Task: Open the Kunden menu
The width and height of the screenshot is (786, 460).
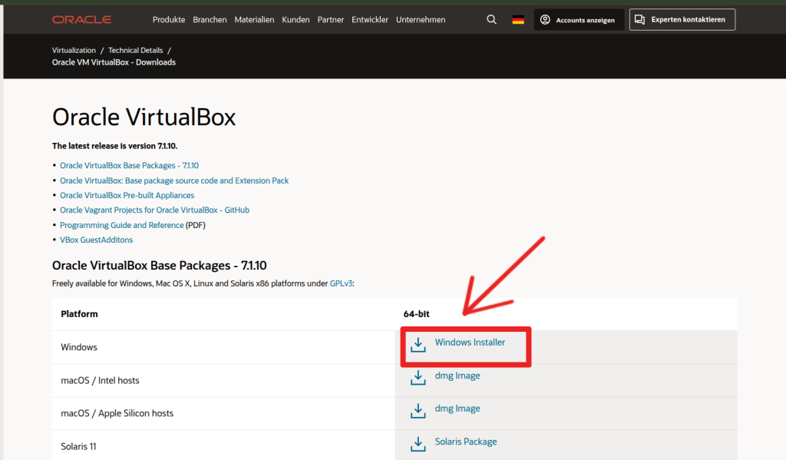Action: pyautogui.click(x=296, y=19)
